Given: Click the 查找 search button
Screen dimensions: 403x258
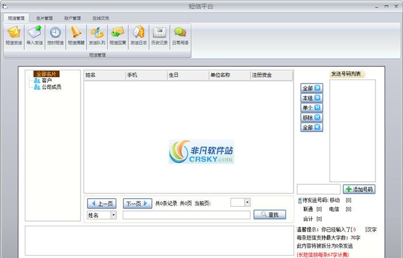Looking at the screenshot, I should [x=269, y=215].
